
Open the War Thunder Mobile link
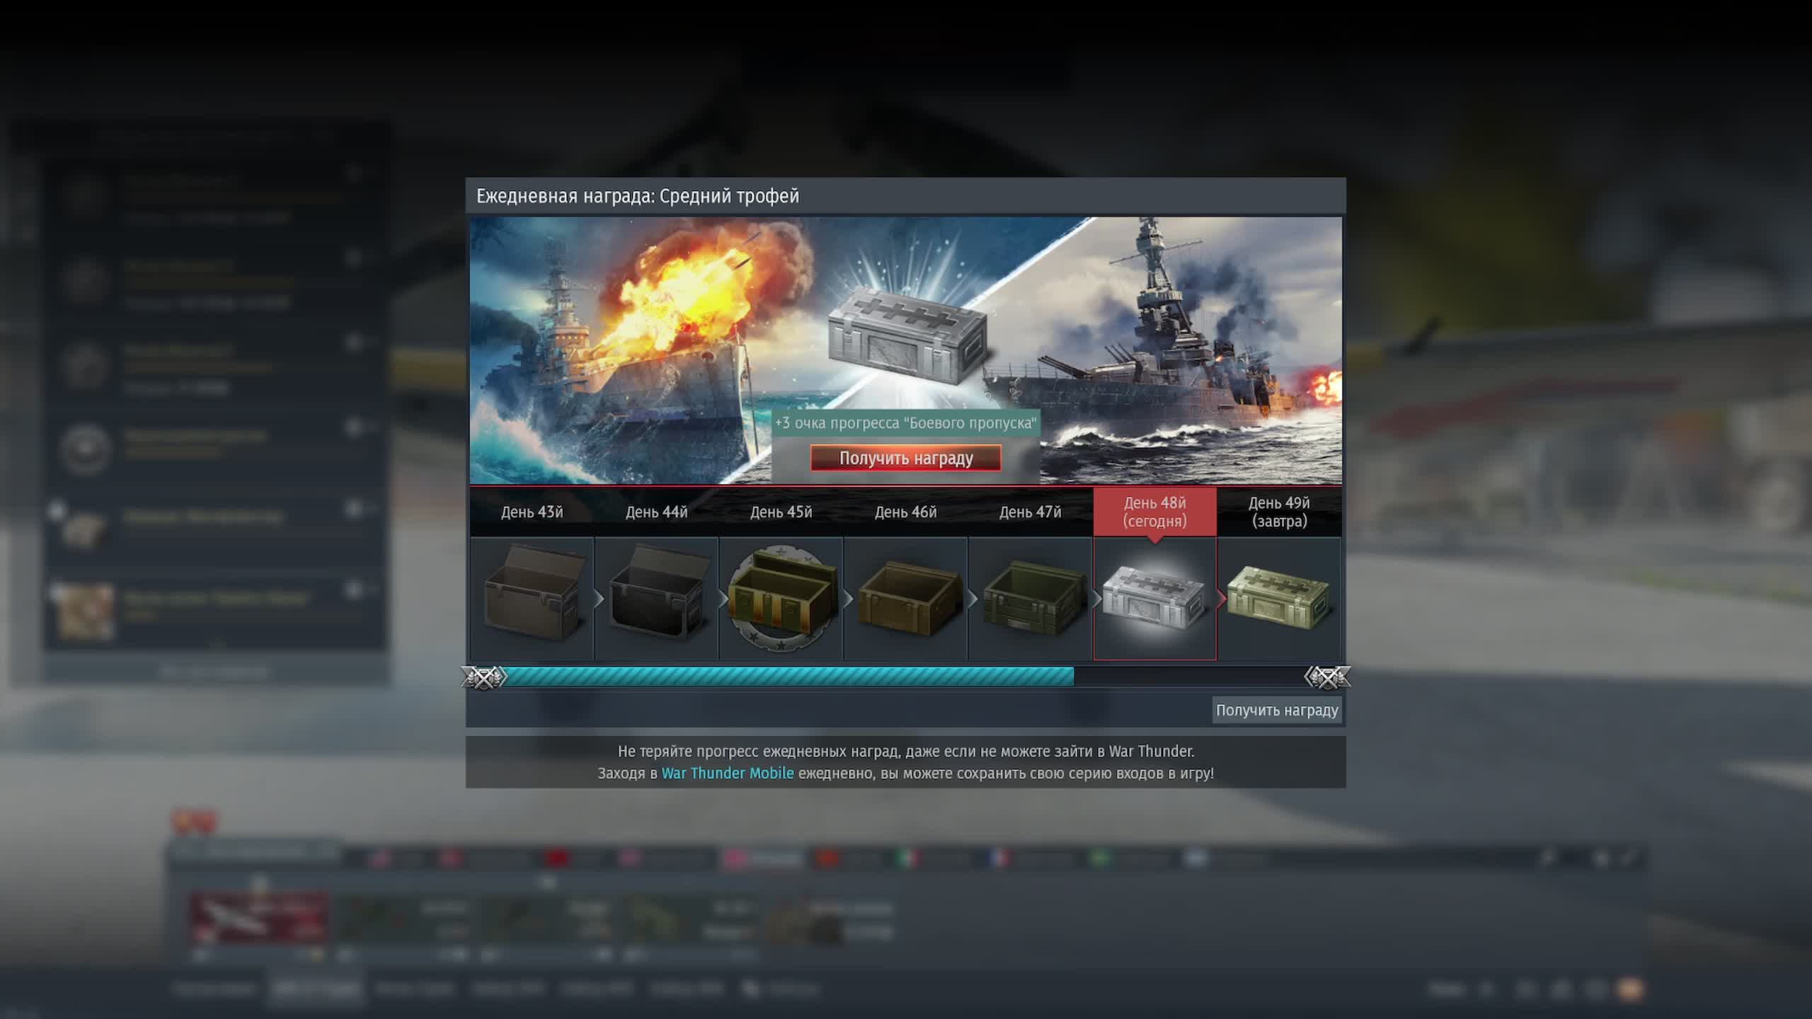[727, 773]
